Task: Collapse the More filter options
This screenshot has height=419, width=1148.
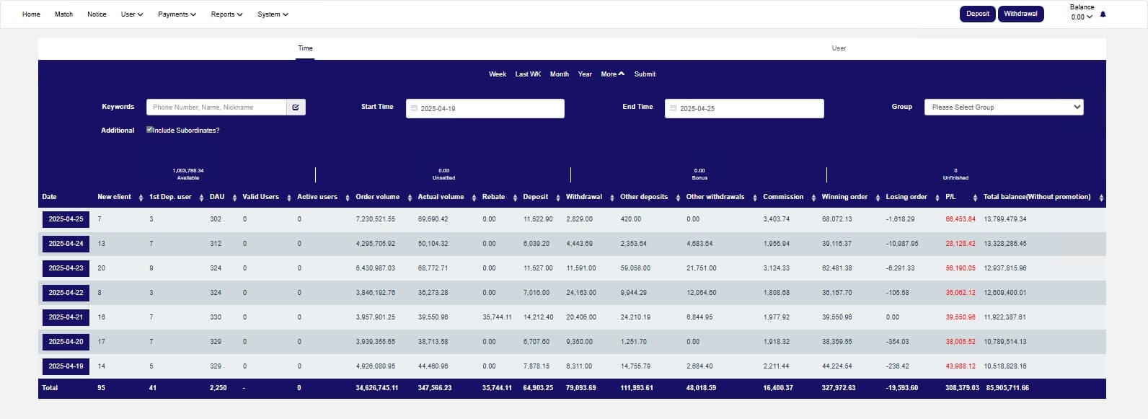Action: coord(612,74)
